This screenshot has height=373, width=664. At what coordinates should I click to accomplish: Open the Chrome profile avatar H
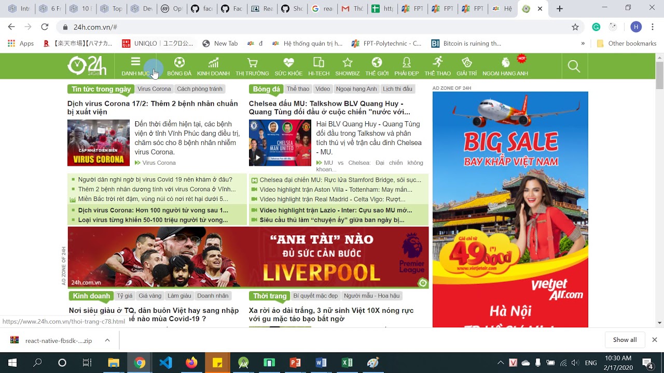click(636, 27)
